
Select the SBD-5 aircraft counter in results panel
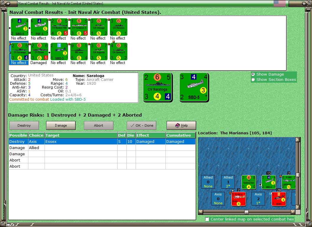[19, 27]
